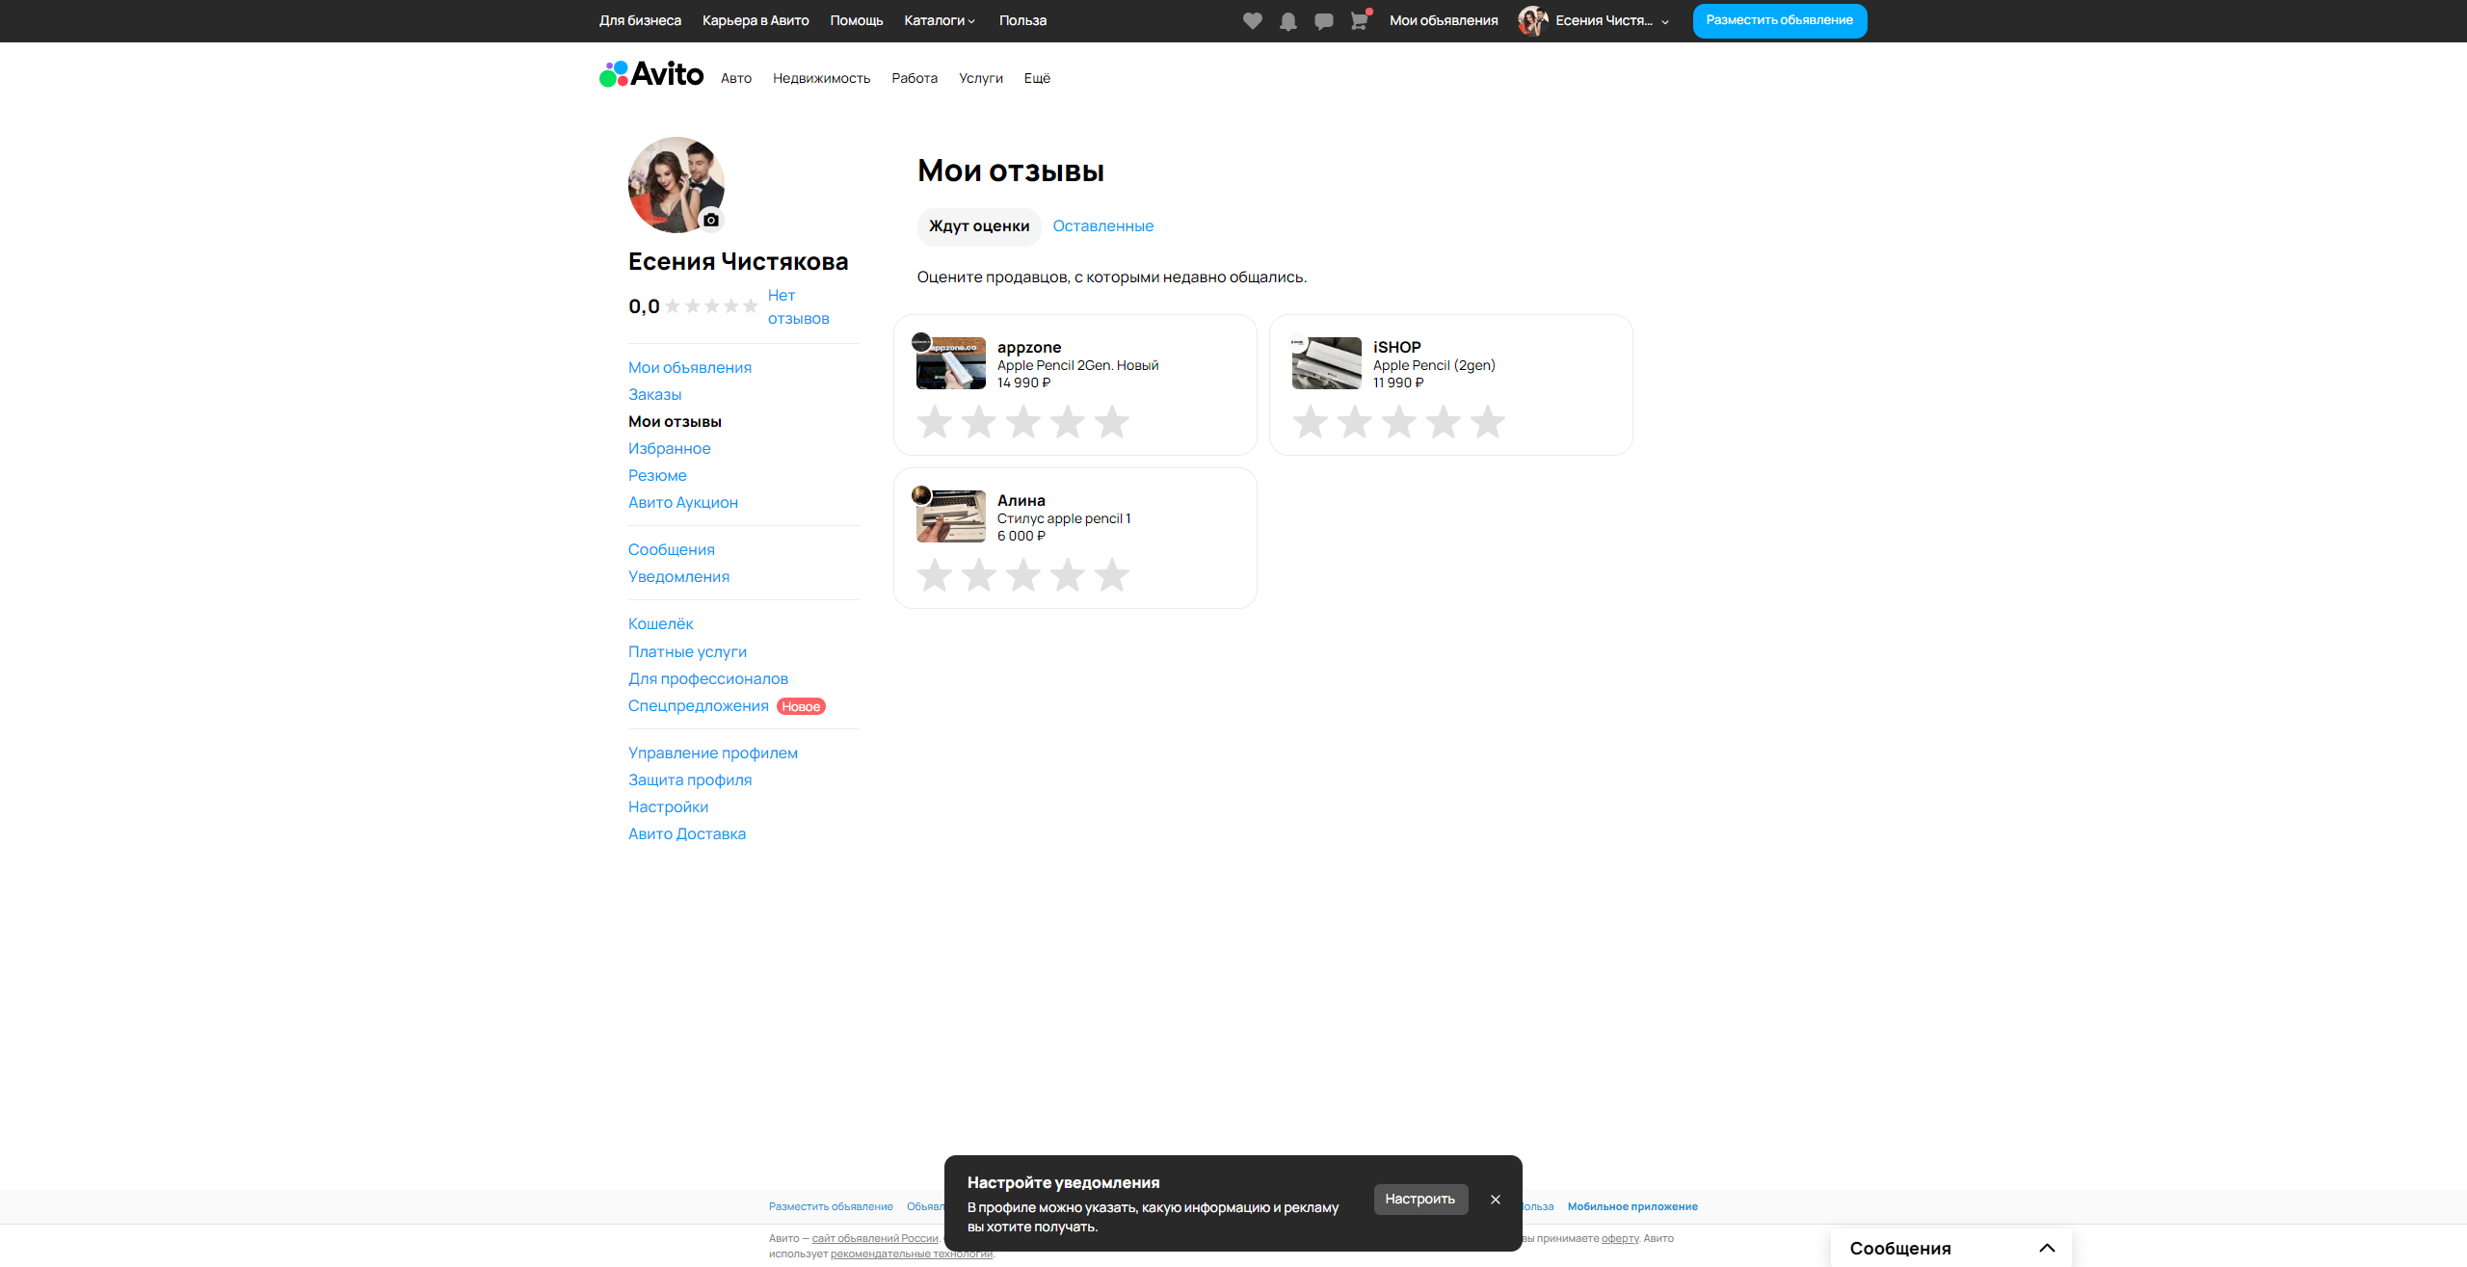Rate iSHOP seller four stars

[1444, 422]
